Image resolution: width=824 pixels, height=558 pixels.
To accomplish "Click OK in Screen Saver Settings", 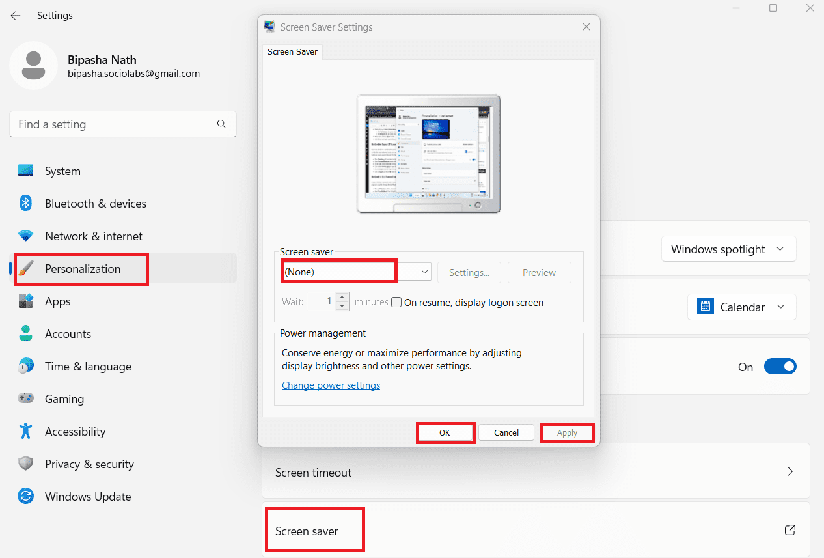I will (445, 432).
